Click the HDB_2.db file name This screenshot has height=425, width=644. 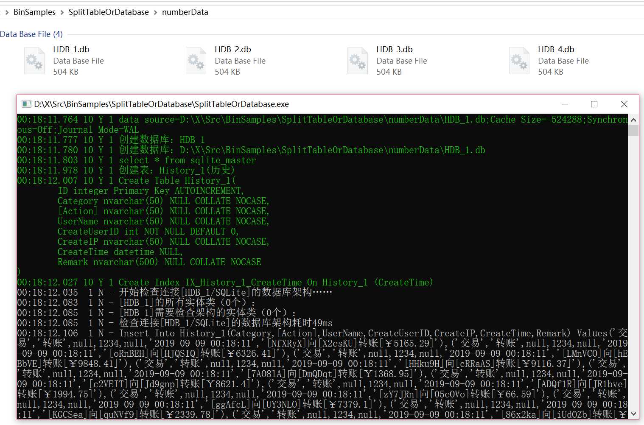233,50
